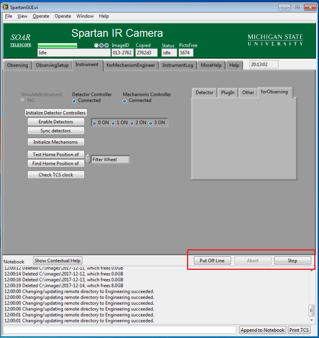Toggle detector 1 ON indicator
Image resolution: width=319 pixels, height=338 pixels.
[113, 123]
